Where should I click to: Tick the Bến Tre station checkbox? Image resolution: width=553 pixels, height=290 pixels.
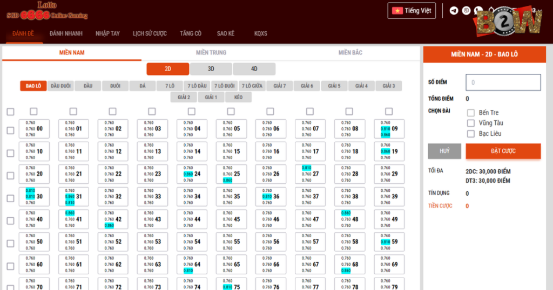coord(471,113)
